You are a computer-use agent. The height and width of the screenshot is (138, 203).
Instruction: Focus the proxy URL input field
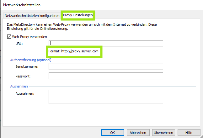pyautogui.click(x=106, y=43)
